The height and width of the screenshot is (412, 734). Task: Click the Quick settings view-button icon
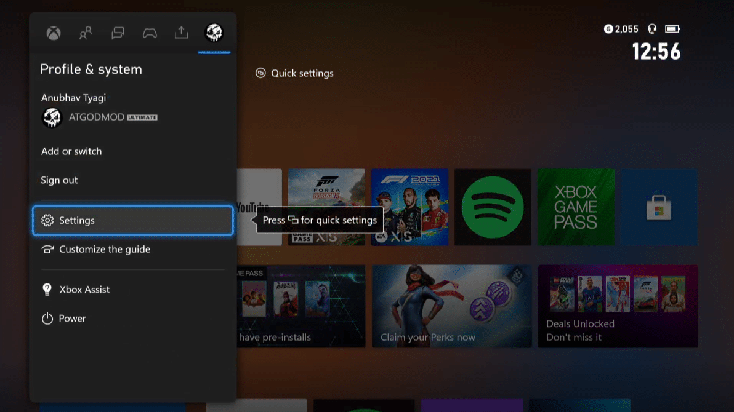click(260, 73)
